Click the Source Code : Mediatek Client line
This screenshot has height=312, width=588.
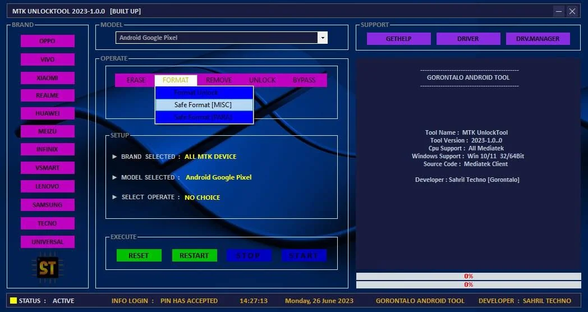coord(466,164)
